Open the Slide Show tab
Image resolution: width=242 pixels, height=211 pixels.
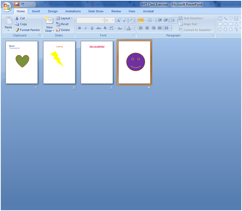click(x=95, y=11)
